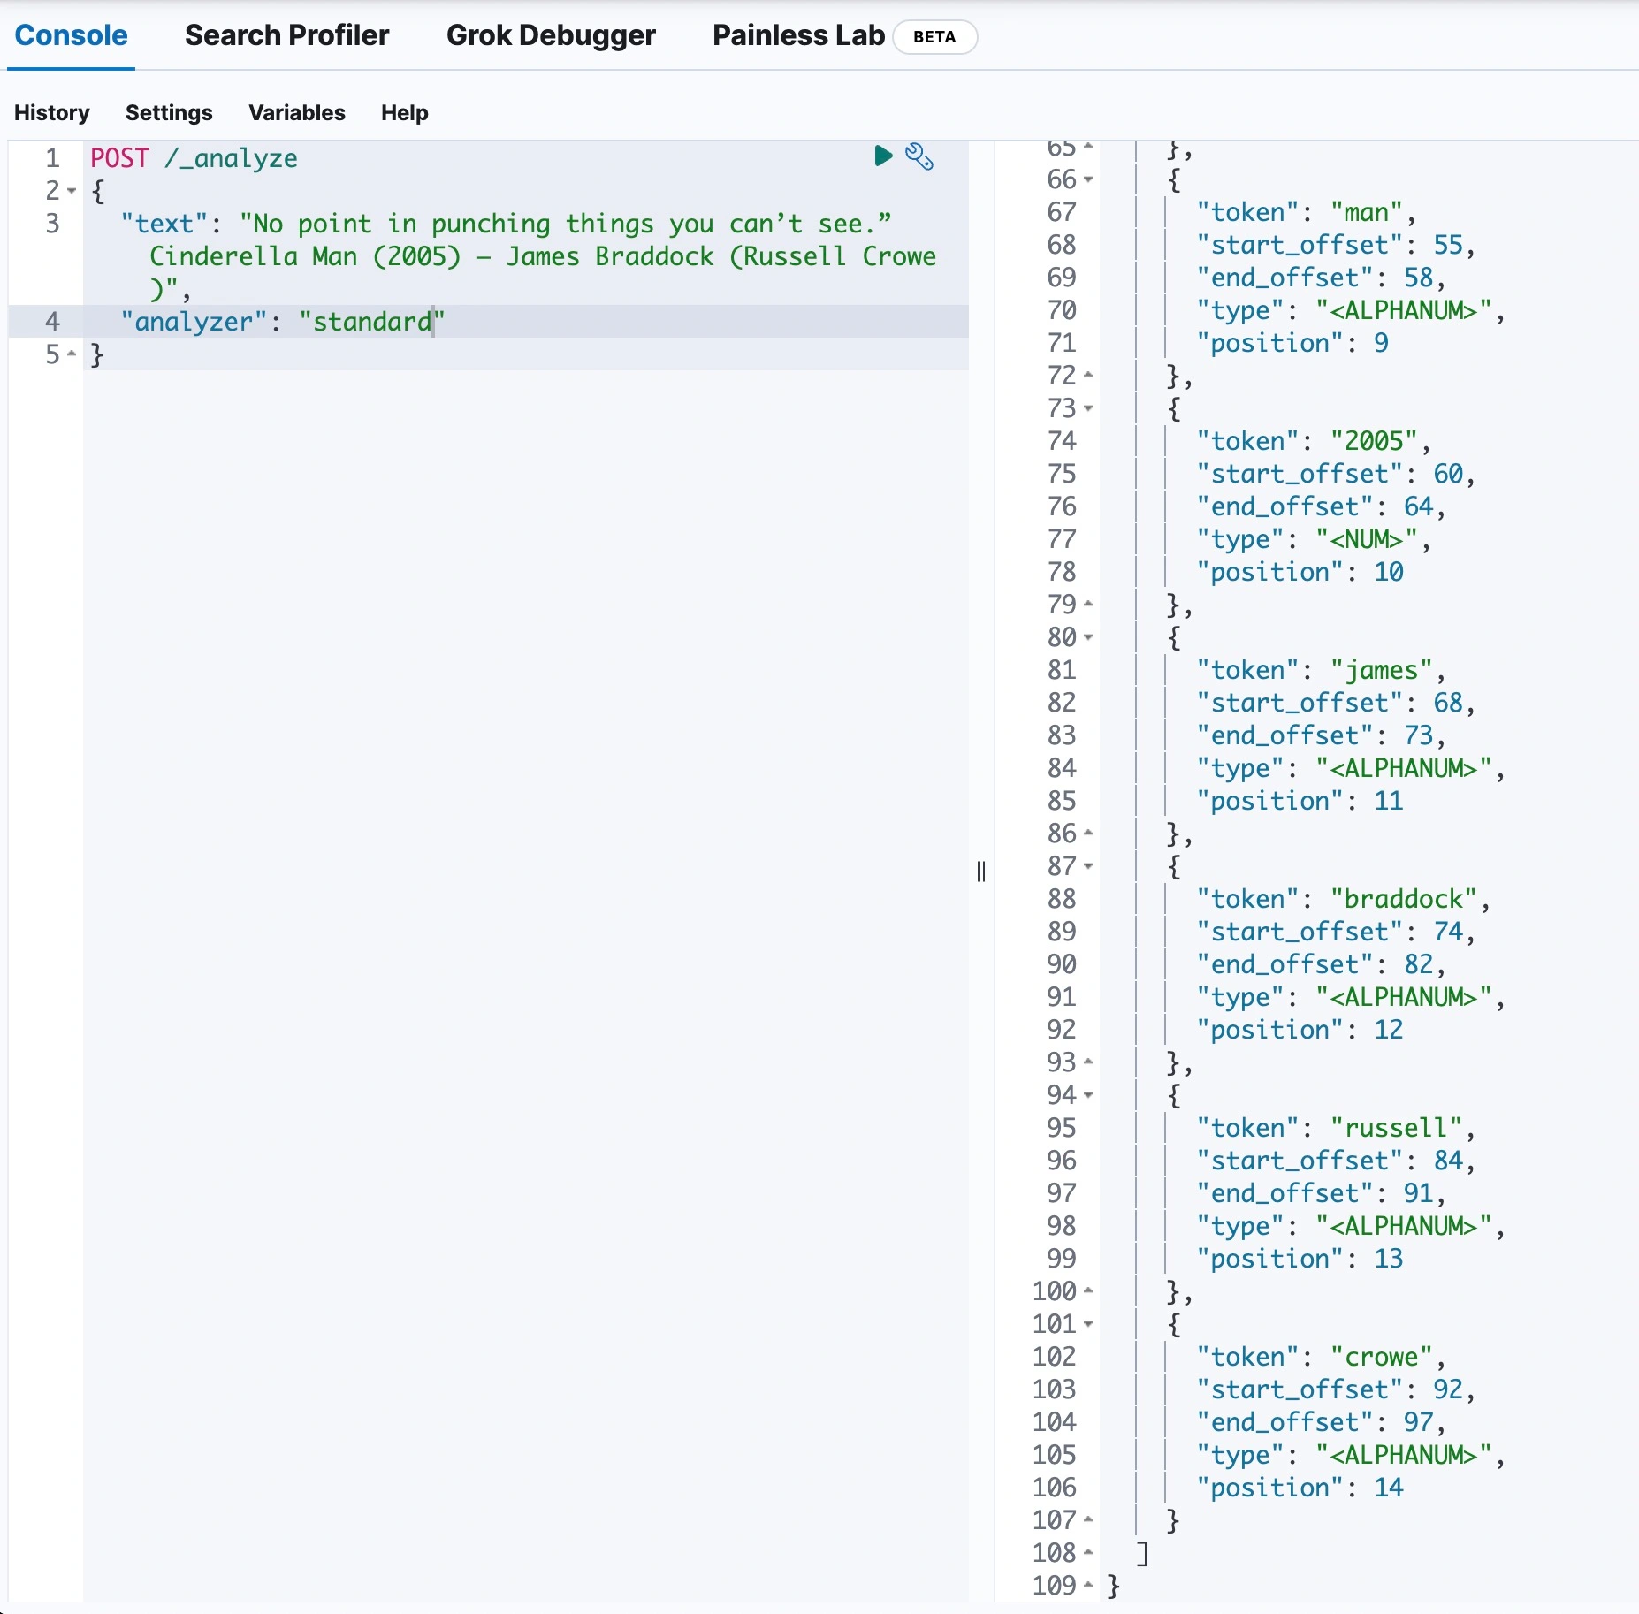This screenshot has height=1614, width=1639.
Task: Click the BETA badge beside Painless Lab
Action: (x=934, y=37)
